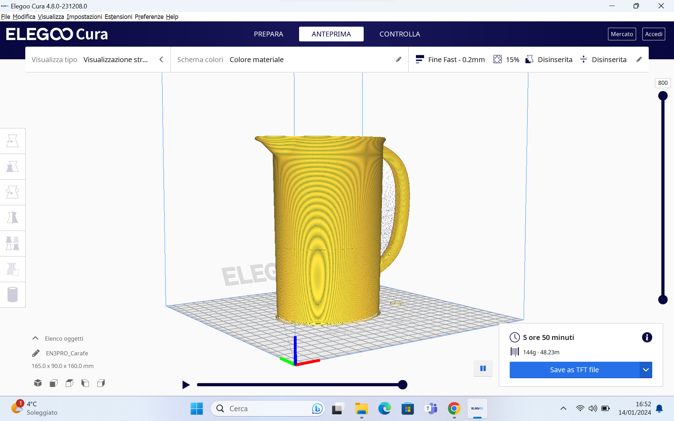674x421 pixels.
Task: Open the Support Blocker tool
Action: pyautogui.click(x=13, y=269)
